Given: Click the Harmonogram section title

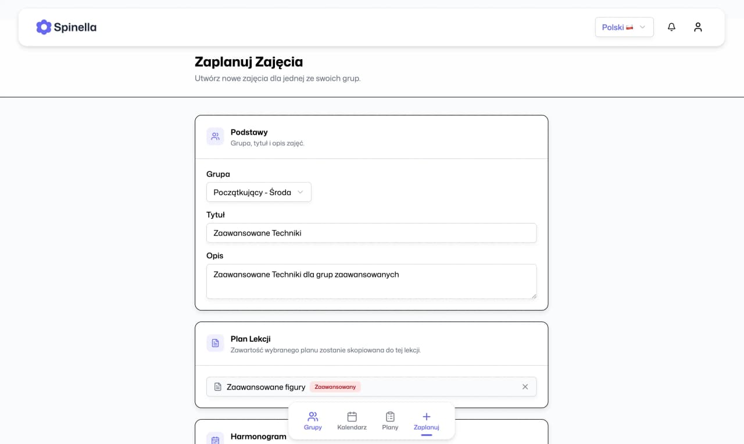Looking at the screenshot, I should click(259, 436).
